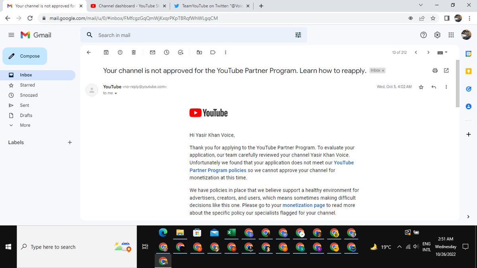
Task: Reply to the YouTube email
Action: (434, 87)
